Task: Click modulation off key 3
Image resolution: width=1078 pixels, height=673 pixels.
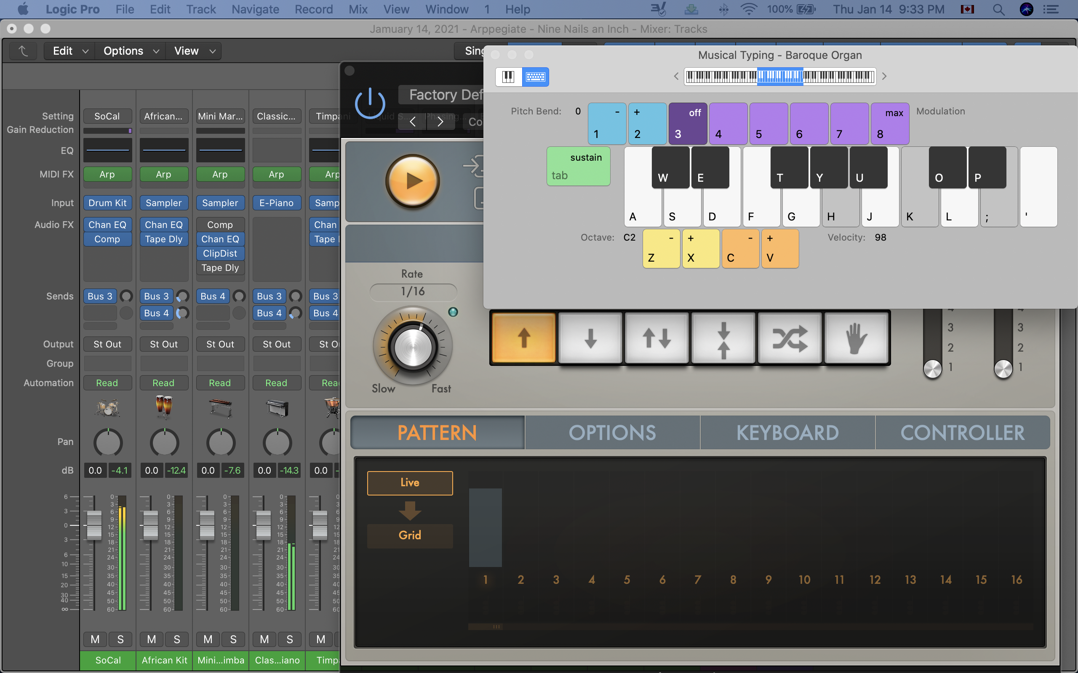Action: click(x=688, y=124)
